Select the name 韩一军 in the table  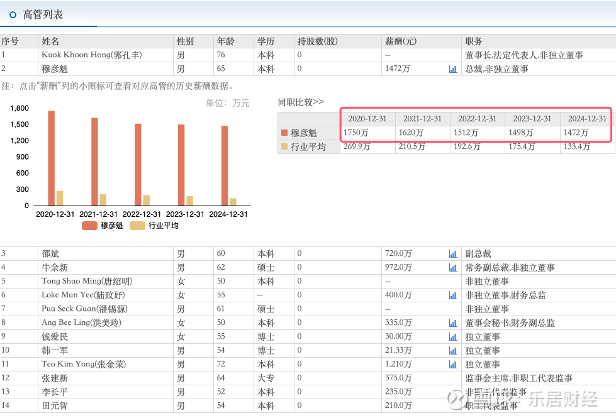(55, 351)
